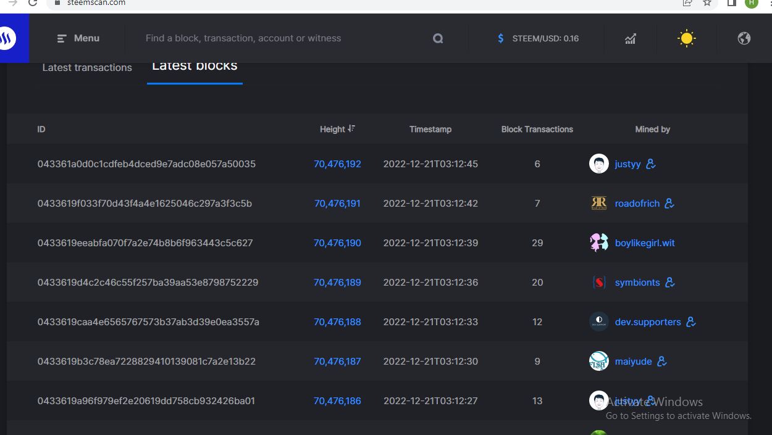Click the witness badge icon beside the first-row justyy
The height and width of the screenshot is (435, 772).
[x=650, y=164]
